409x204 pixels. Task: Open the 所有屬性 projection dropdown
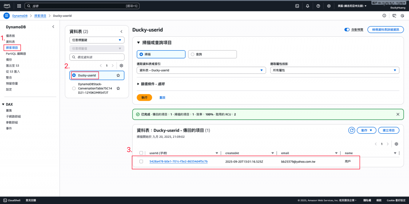(335, 70)
